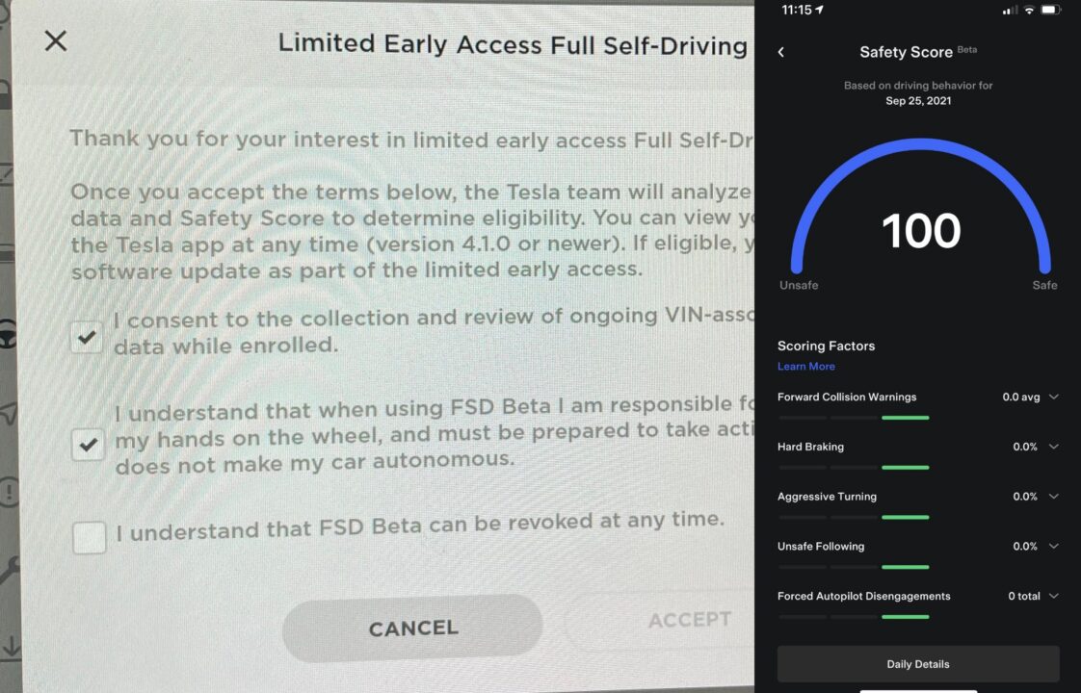Tap the exclamation alert icon in sidebar
This screenshot has width=1081, height=693.
tap(9, 492)
